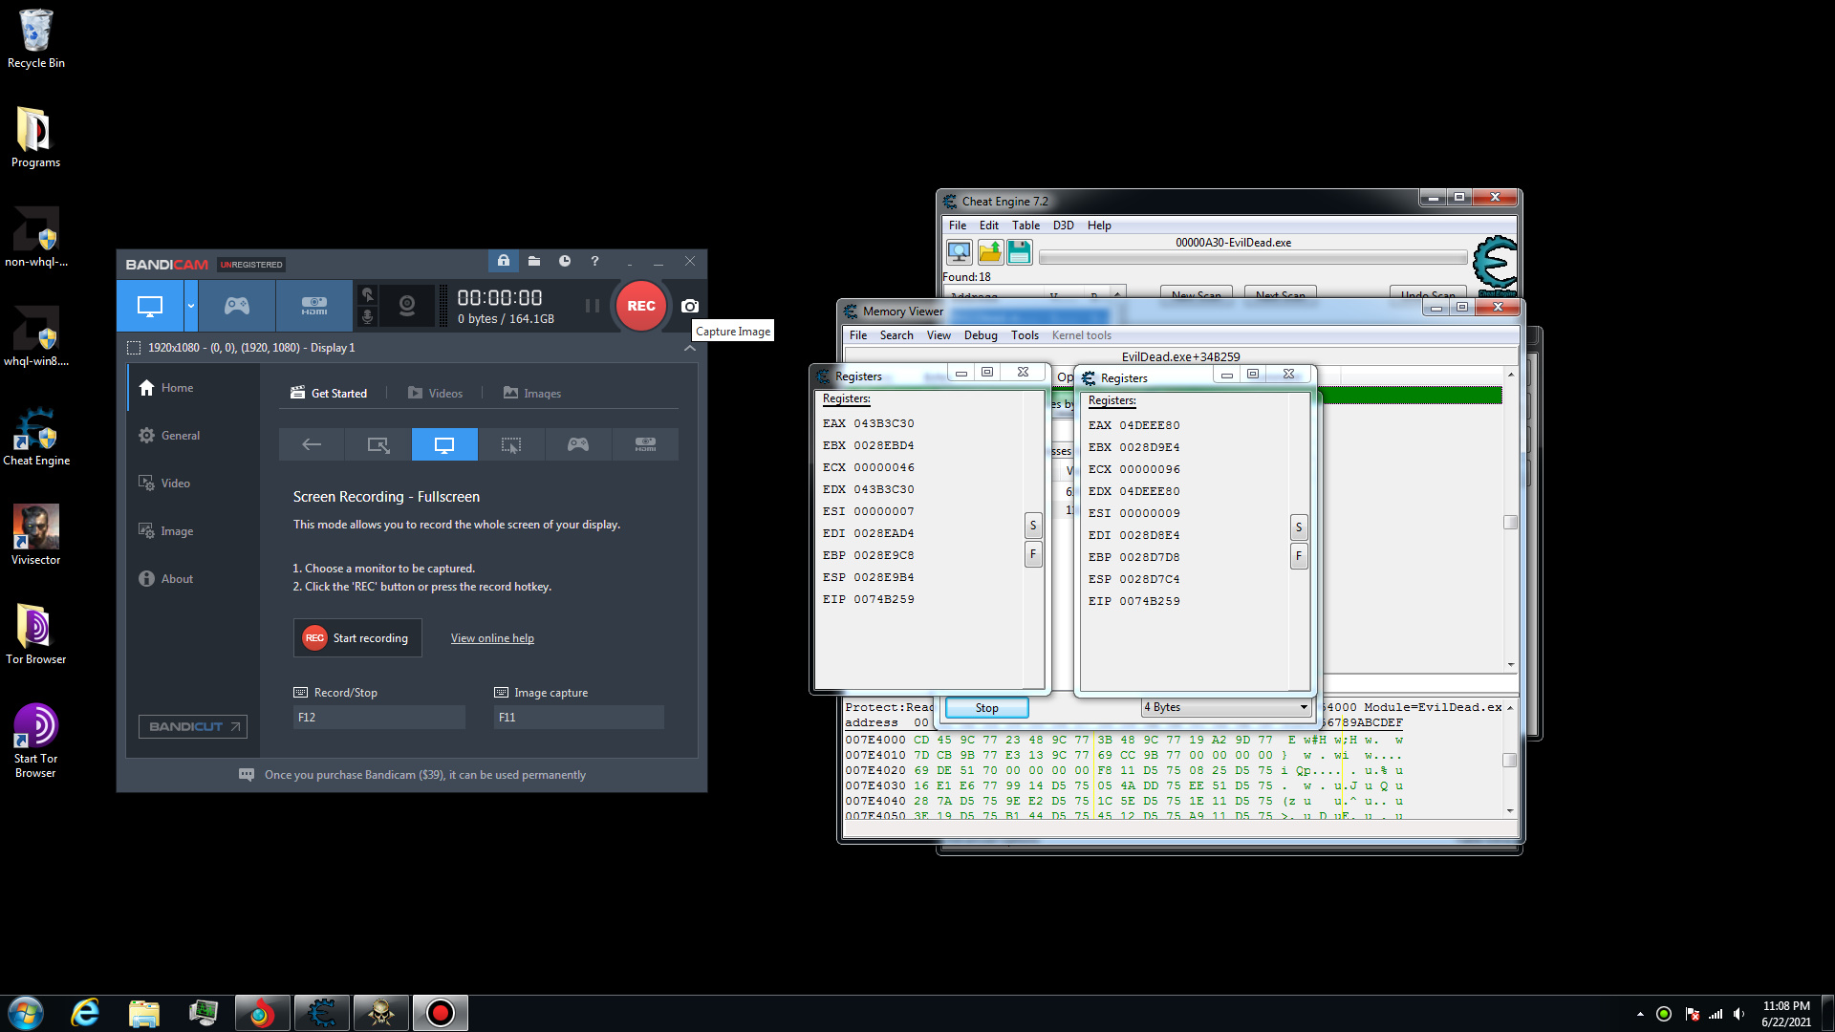Click the View online help link
Screen dimensions: 1835x1032
pos(492,638)
